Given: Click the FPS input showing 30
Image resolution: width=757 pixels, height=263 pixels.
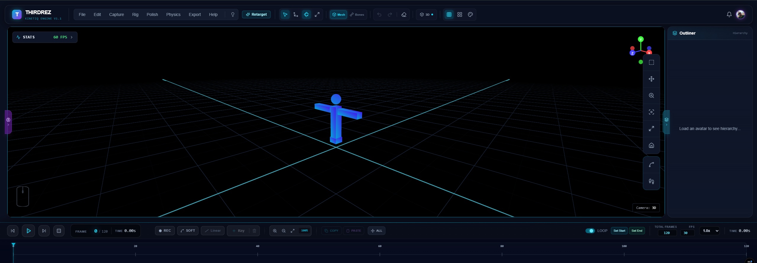Looking at the screenshot, I should coord(687,233).
